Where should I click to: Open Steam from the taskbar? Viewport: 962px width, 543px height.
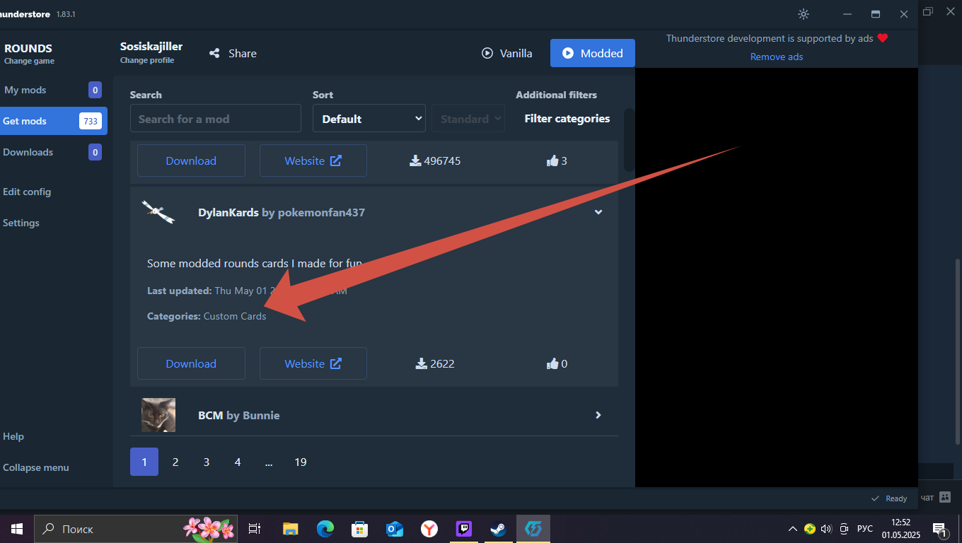(498, 529)
